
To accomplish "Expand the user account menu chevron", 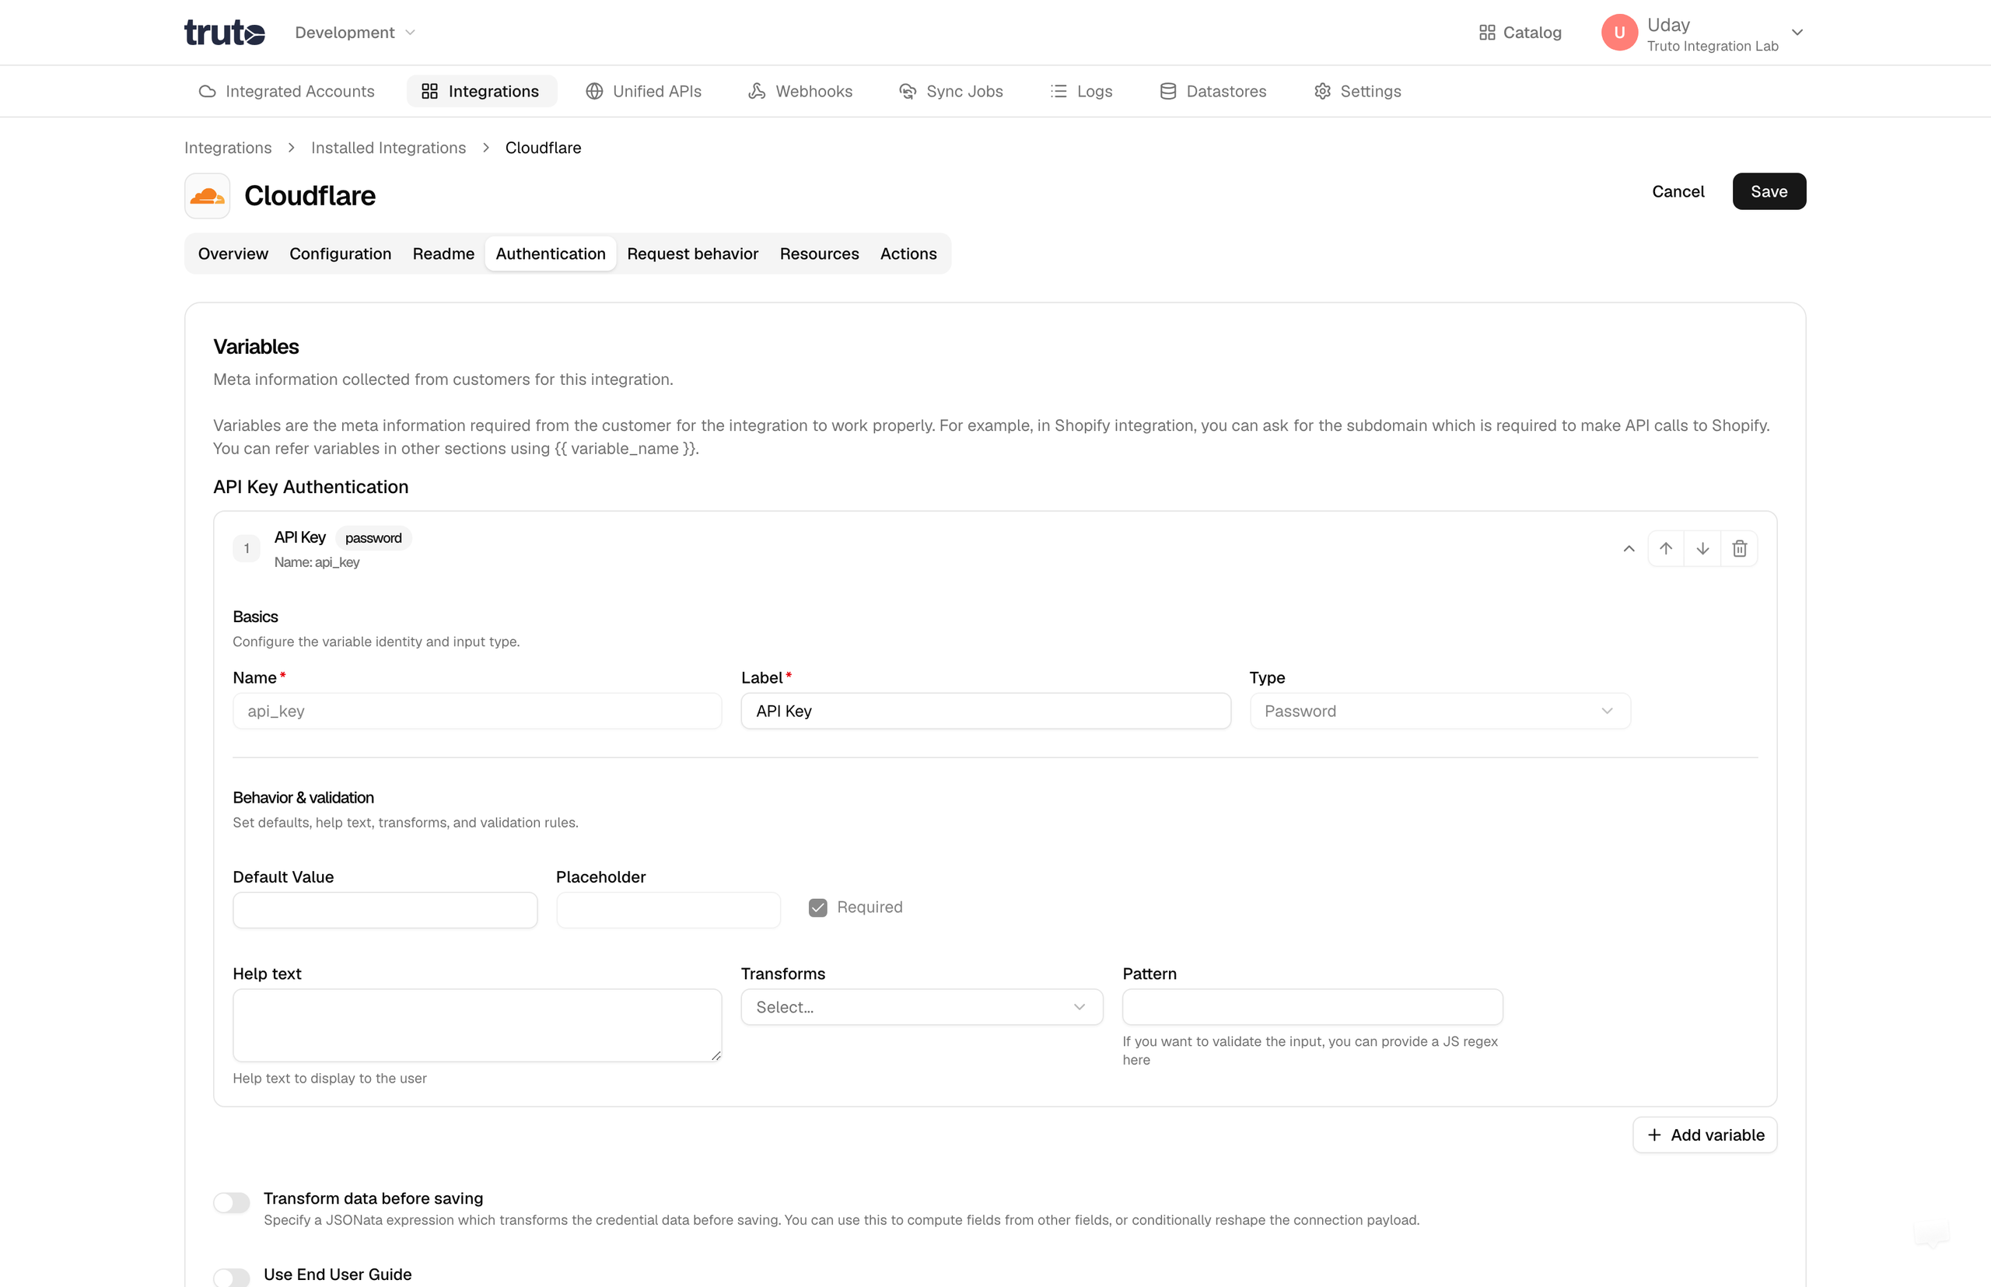I will point(1797,33).
